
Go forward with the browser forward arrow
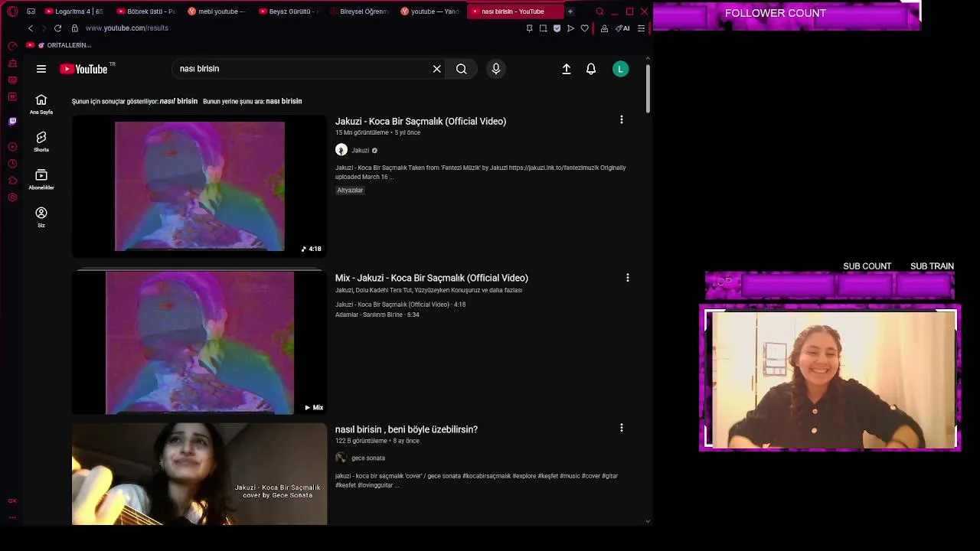tap(44, 28)
